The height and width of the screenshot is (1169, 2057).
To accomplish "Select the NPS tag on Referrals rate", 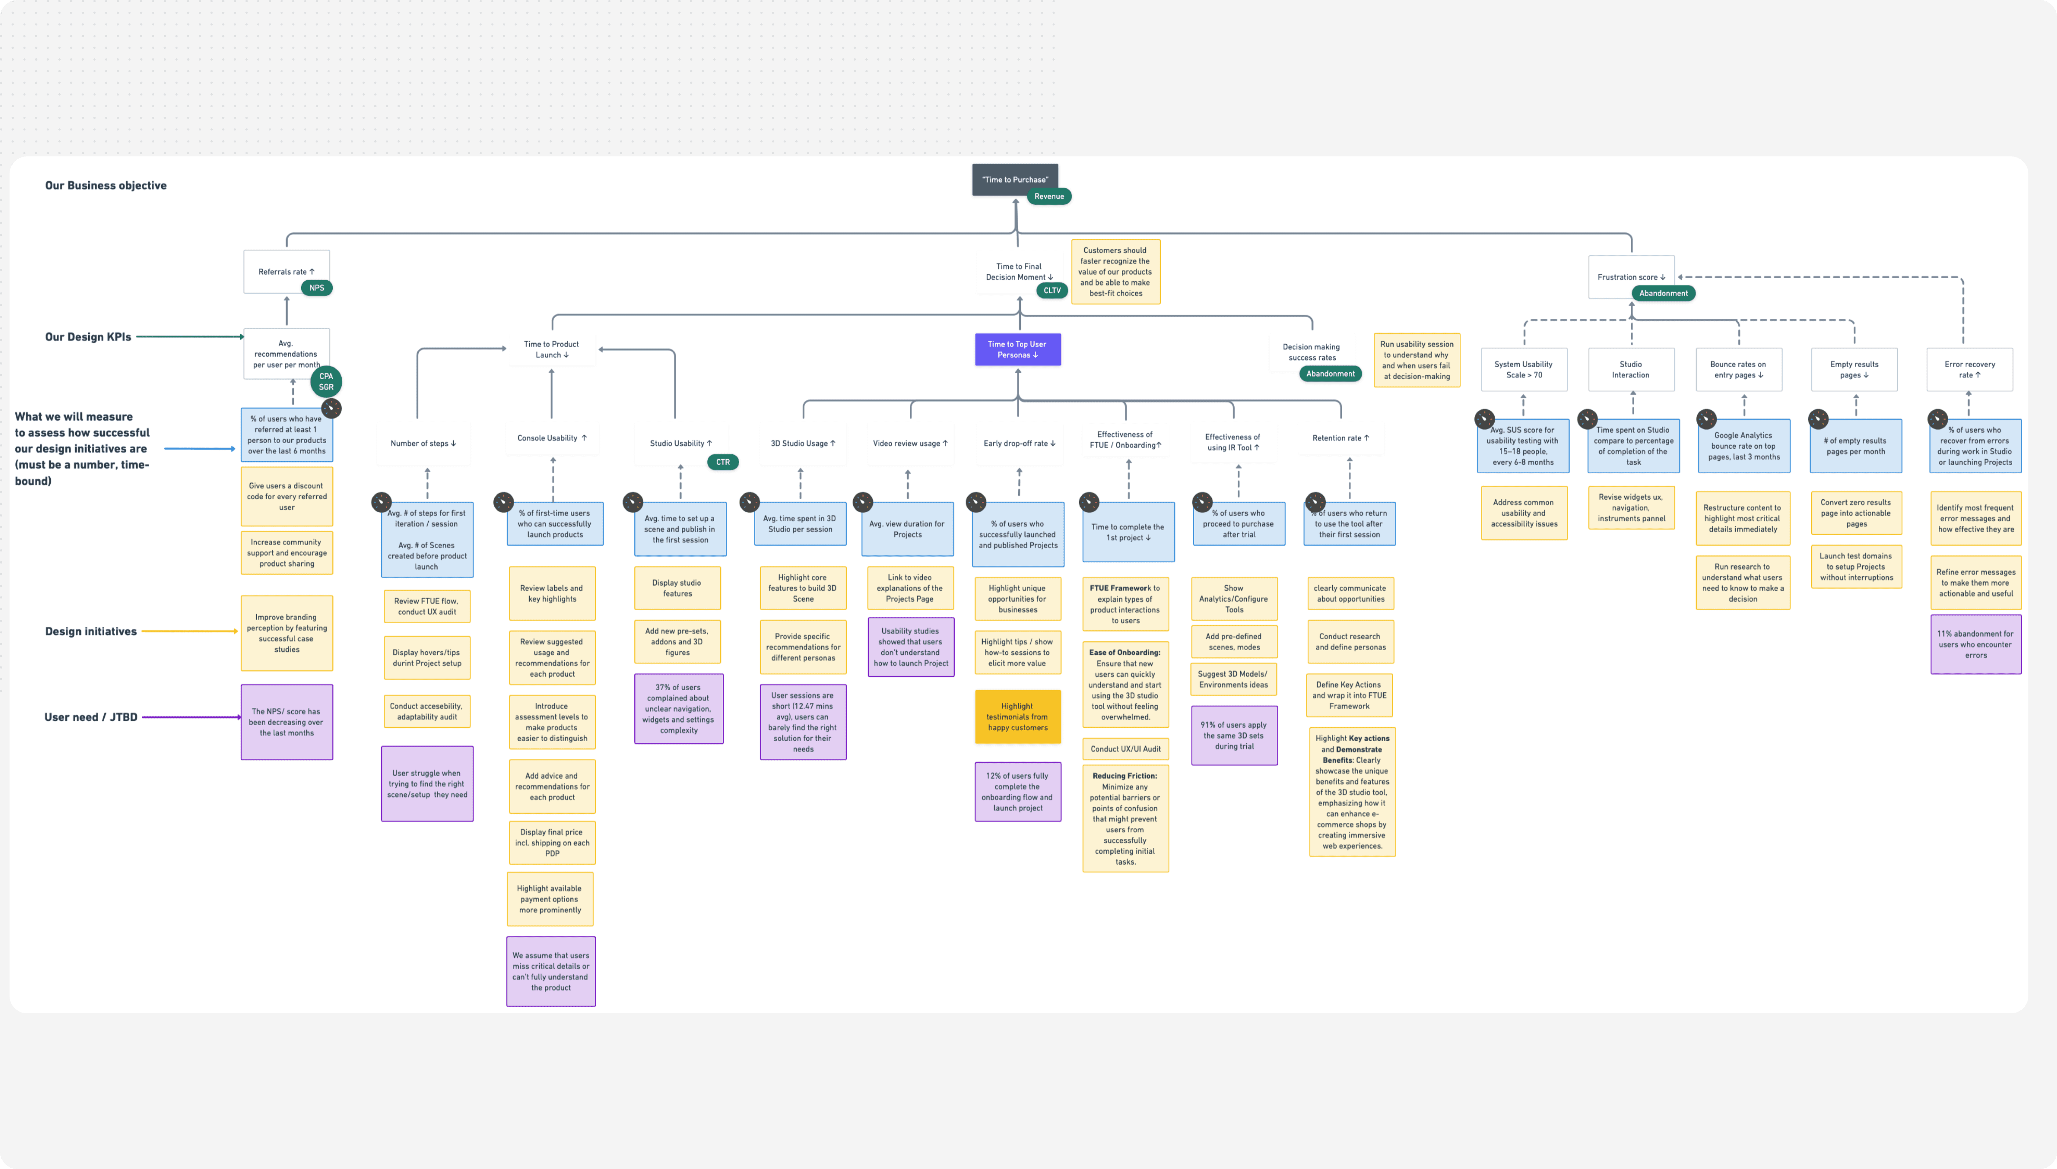I will click(x=317, y=288).
